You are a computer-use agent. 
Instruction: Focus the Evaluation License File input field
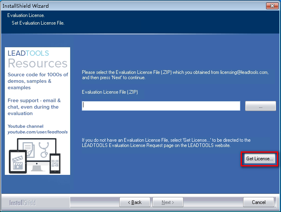(161, 106)
